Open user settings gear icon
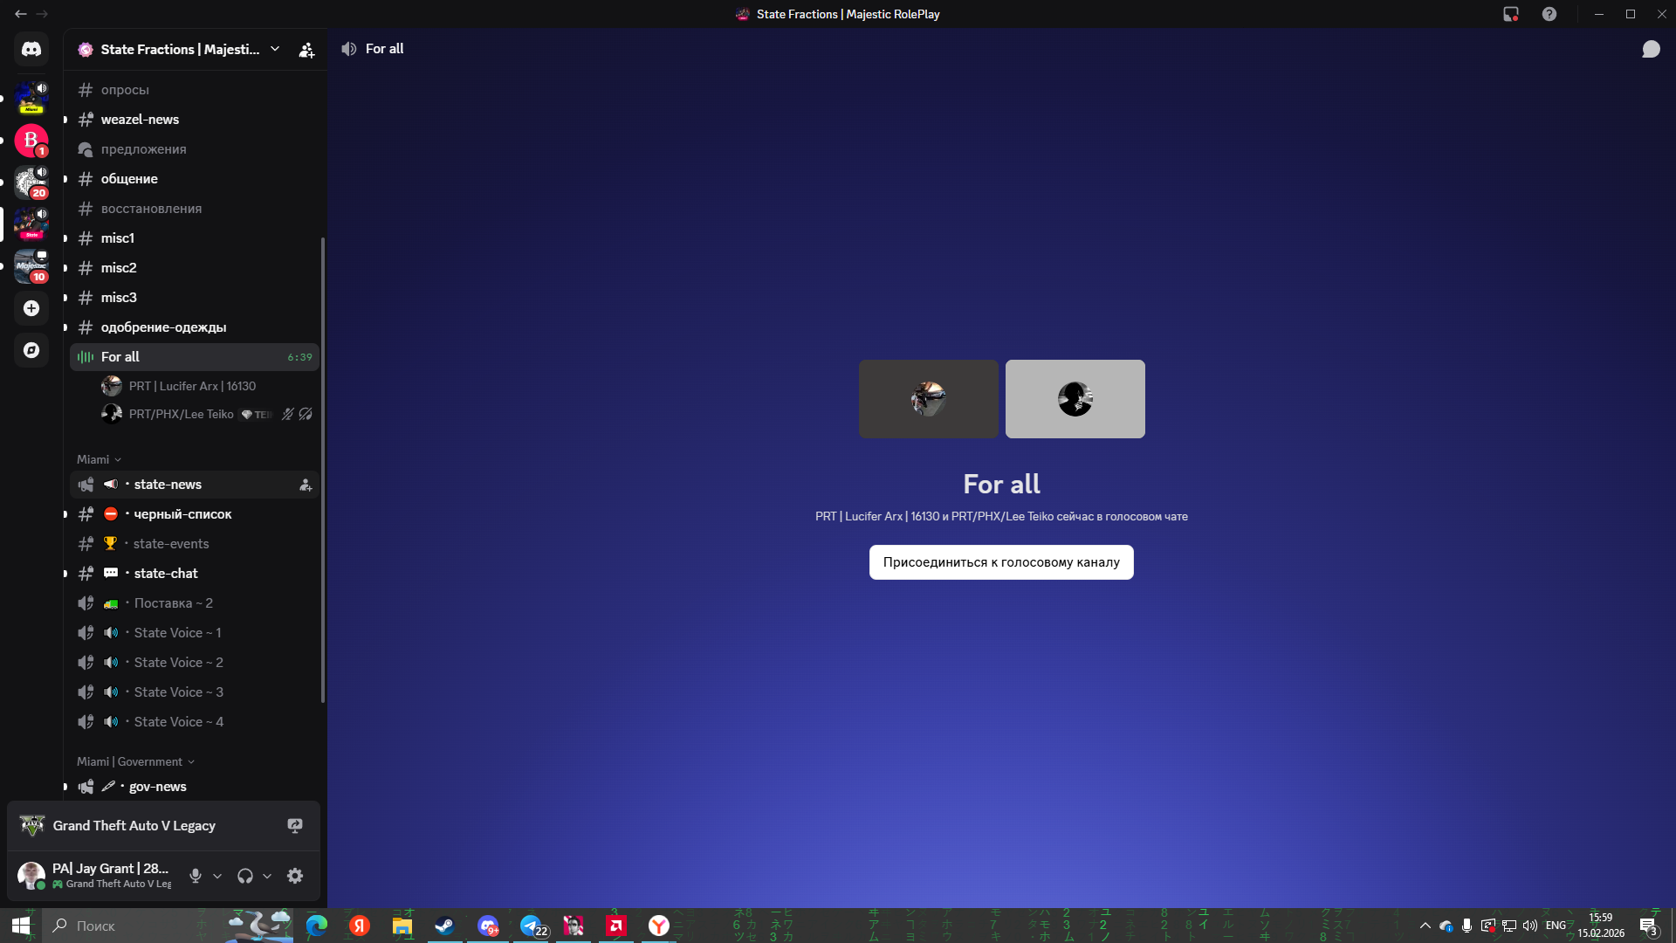This screenshot has width=1676, height=943. click(x=295, y=876)
